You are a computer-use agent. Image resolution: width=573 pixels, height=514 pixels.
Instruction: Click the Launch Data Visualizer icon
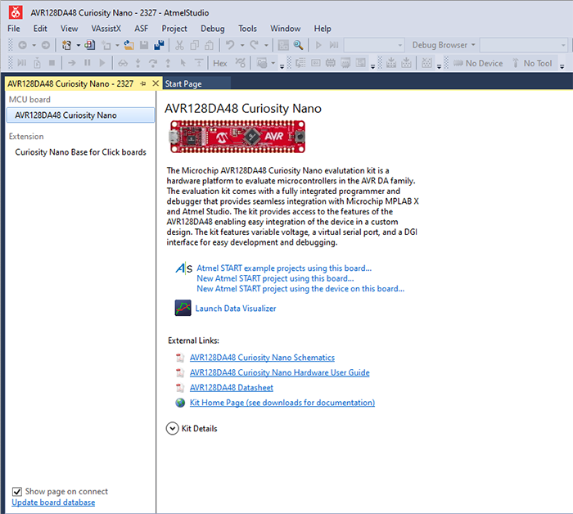pyautogui.click(x=183, y=309)
